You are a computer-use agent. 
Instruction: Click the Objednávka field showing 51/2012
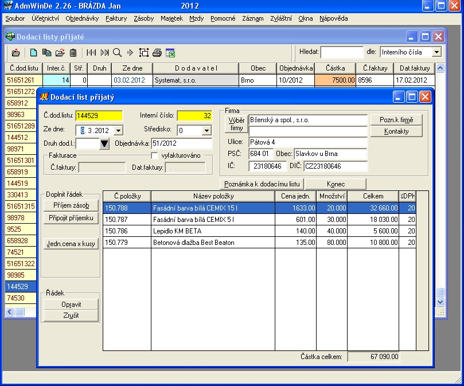[181, 143]
